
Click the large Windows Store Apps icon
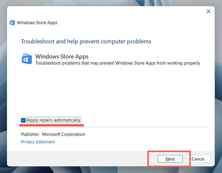pos(27,59)
